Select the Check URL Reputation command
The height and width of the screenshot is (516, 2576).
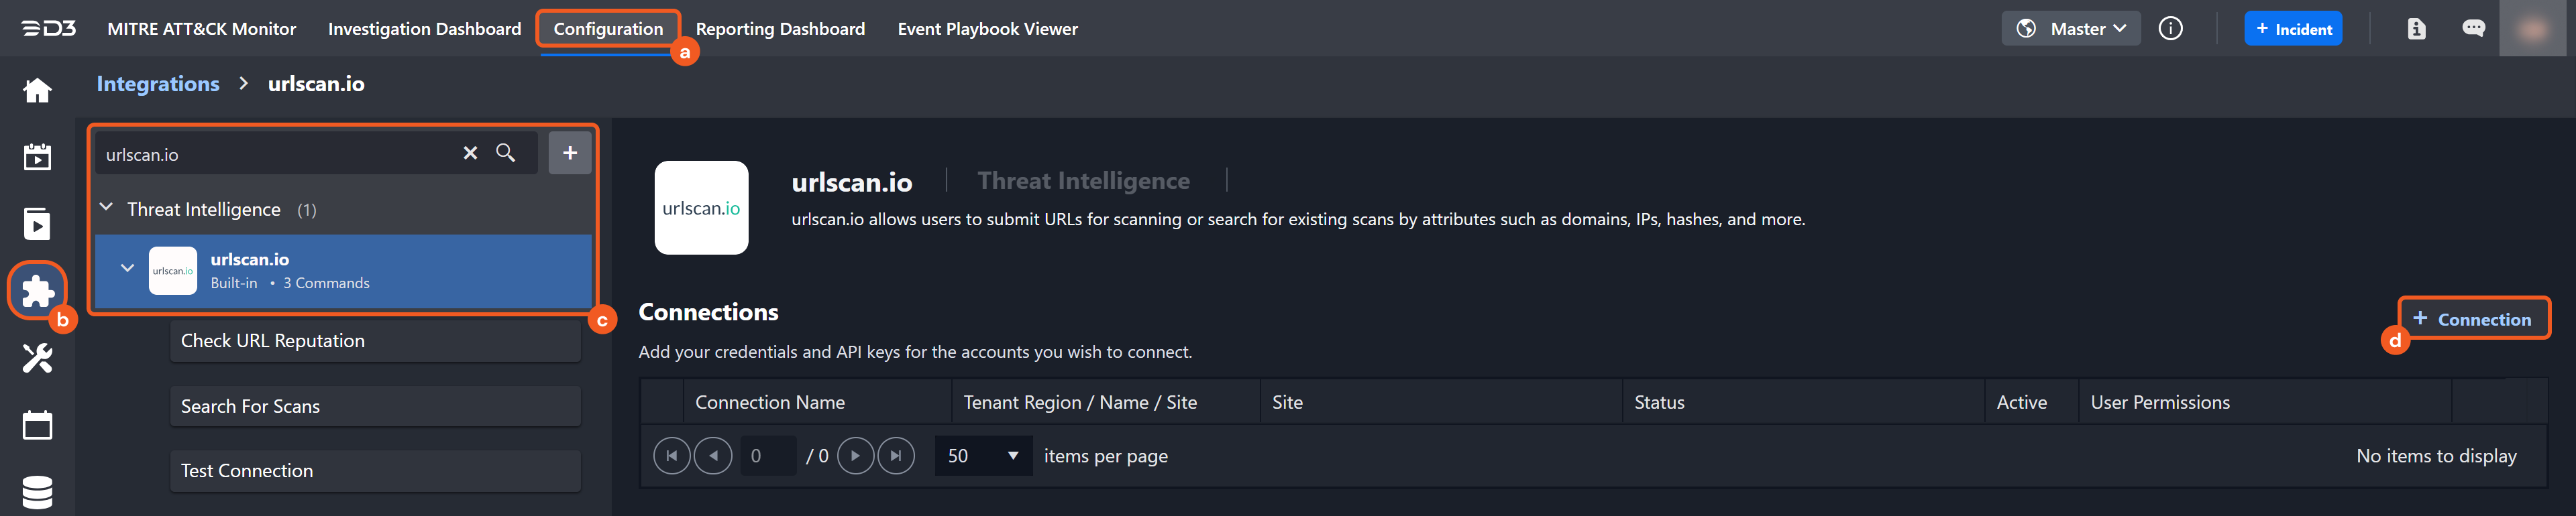pos(375,341)
